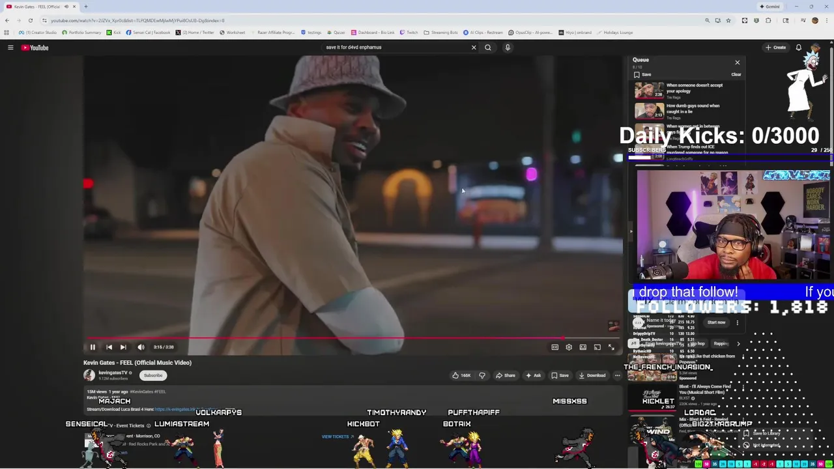Open Holidays Lounge bookmark folder
834x469 pixels.
coord(614,33)
